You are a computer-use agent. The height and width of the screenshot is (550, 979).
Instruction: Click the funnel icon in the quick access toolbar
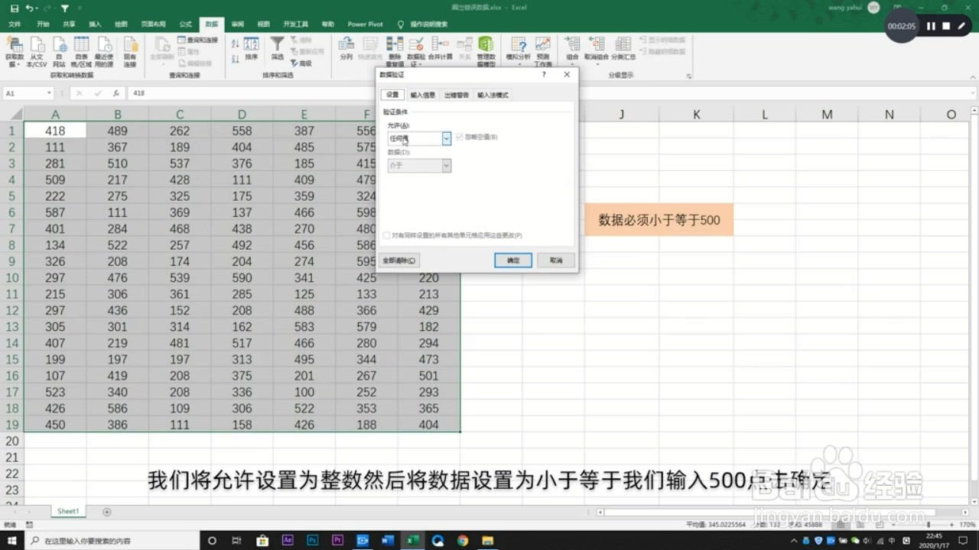[64, 8]
